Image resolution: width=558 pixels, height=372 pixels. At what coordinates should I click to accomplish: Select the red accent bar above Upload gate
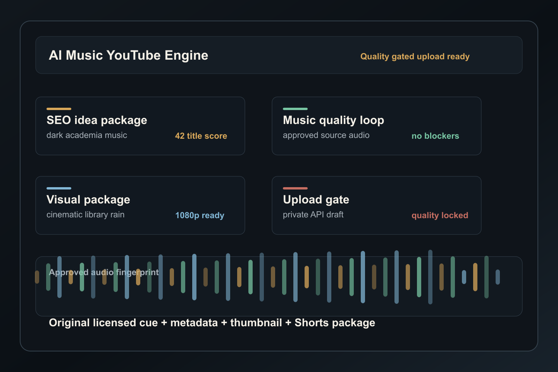click(x=295, y=188)
